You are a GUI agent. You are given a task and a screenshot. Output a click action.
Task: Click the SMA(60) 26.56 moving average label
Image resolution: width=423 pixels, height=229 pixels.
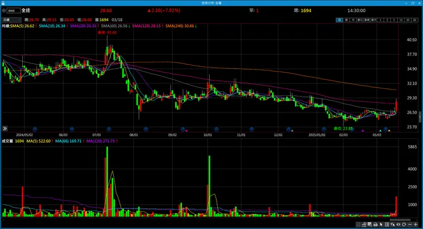point(114,26)
